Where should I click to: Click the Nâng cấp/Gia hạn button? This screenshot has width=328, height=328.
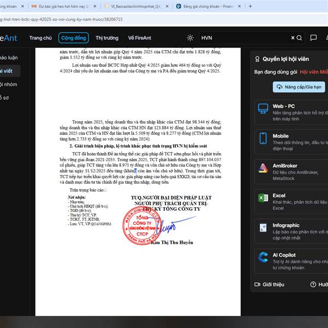click(x=298, y=87)
